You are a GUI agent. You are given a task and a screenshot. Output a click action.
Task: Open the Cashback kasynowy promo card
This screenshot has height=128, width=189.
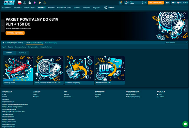[x=79, y=70]
